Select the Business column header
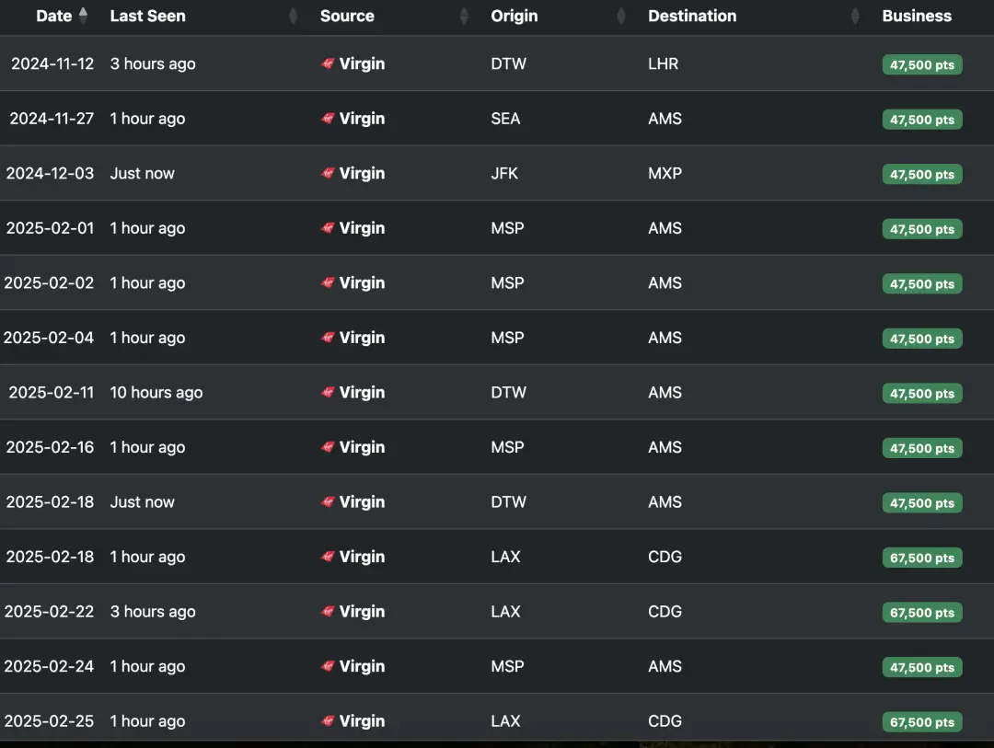Screen dimensions: 994x748 (x=917, y=16)
